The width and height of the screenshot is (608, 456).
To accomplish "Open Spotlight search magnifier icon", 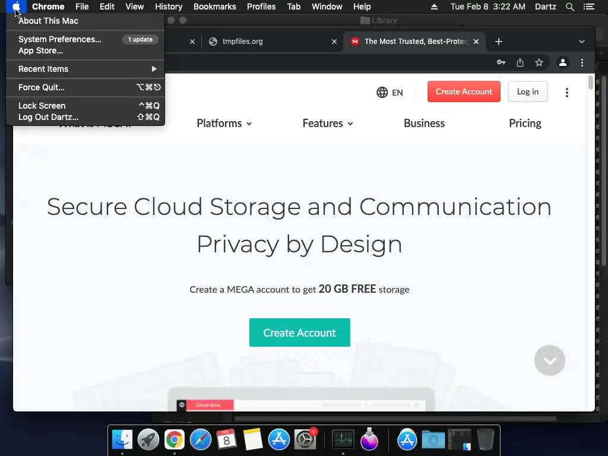I will click(569, 7).
